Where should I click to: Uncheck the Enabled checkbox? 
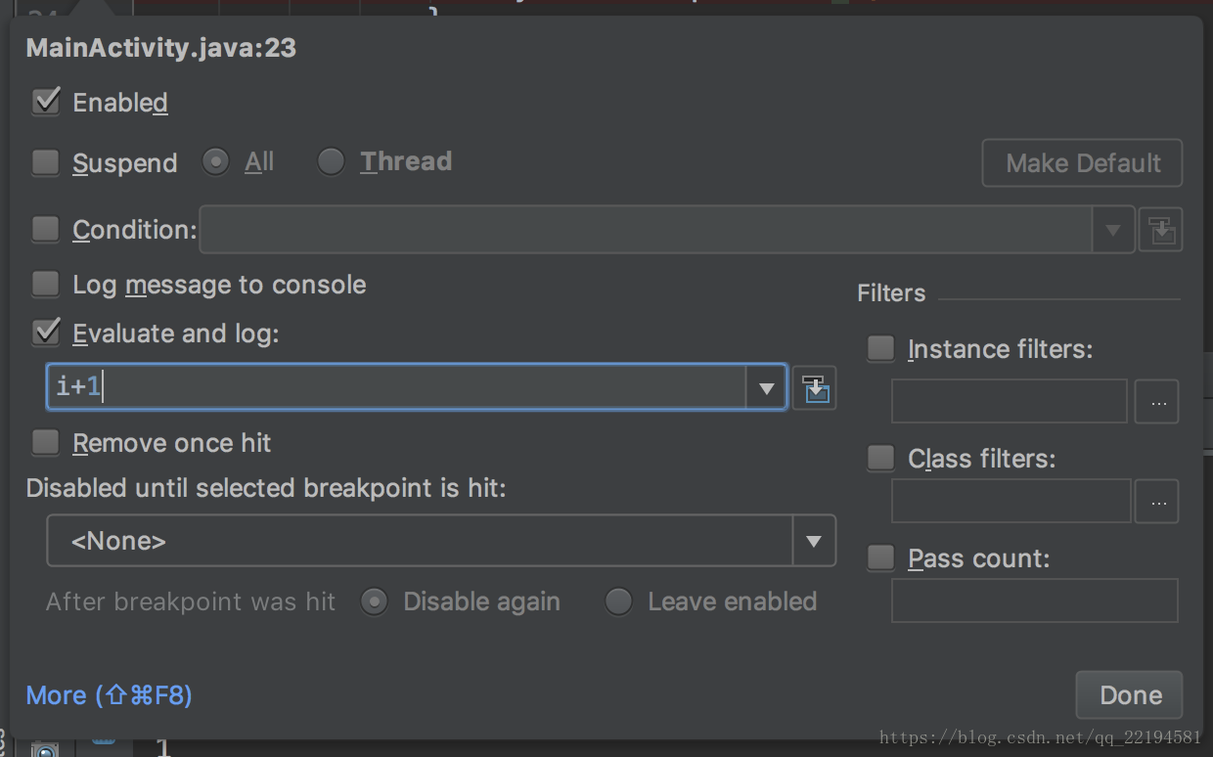(46, 102)
